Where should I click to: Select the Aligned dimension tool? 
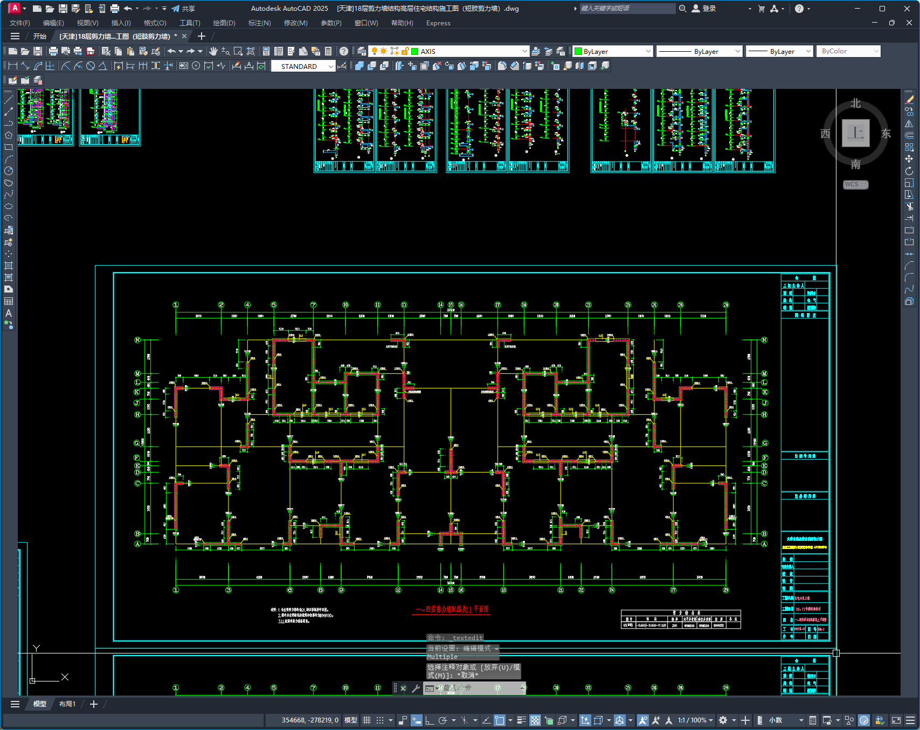[x=25, y=66]
